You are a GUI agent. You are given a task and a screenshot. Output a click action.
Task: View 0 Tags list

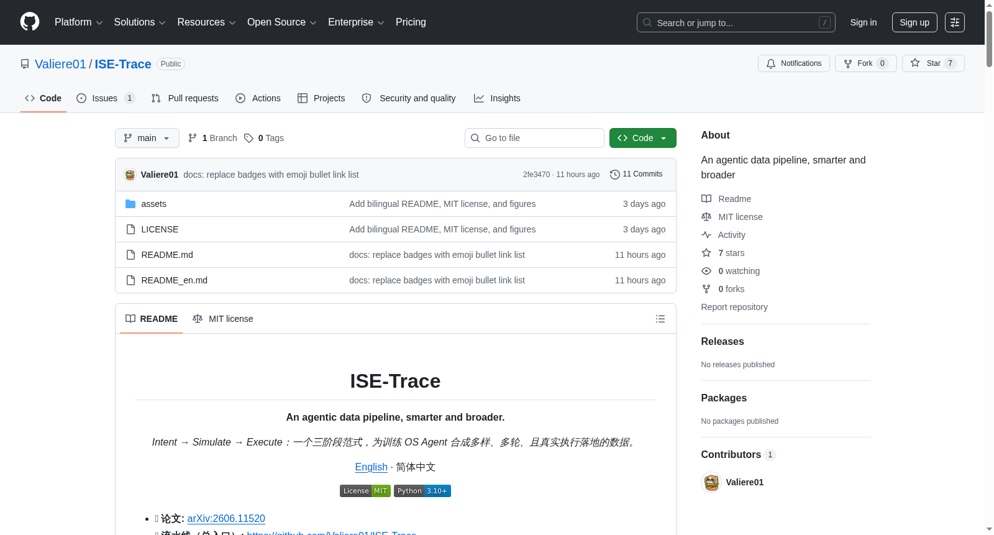[x=264, y=138]
